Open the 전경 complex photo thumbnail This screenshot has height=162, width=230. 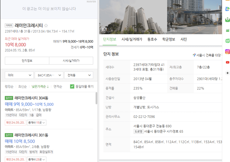(x=133, y=17)
